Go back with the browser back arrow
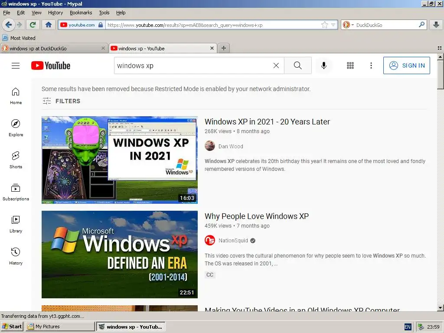This screenshot has height=333, width=444. 9,25
